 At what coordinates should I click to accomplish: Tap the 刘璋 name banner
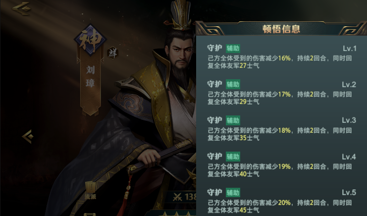point(91,77)
